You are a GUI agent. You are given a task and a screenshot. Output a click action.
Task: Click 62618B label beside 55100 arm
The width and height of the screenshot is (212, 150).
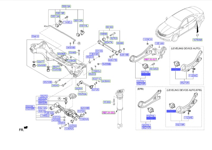pyautogui.click(x=125, y=55)
